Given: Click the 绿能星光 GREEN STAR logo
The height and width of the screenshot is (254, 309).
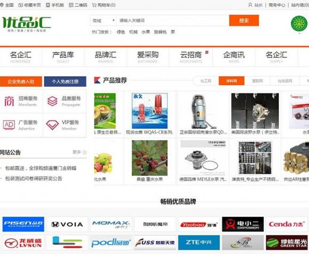Looking at the screenshot, I should 287,243.
